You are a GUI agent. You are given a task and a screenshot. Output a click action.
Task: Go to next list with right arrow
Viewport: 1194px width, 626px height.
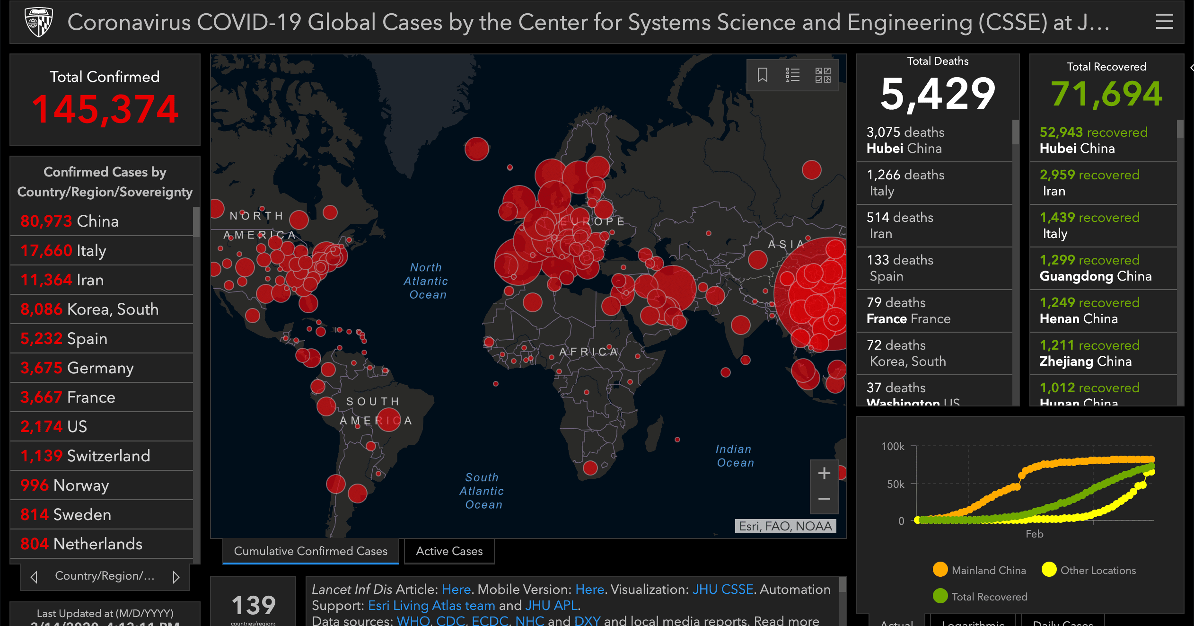click(x=176, y=576)
